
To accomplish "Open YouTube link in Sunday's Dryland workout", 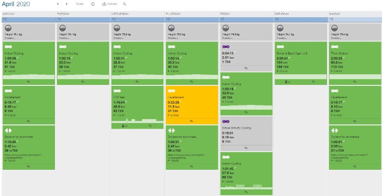I will coord(349,156).
